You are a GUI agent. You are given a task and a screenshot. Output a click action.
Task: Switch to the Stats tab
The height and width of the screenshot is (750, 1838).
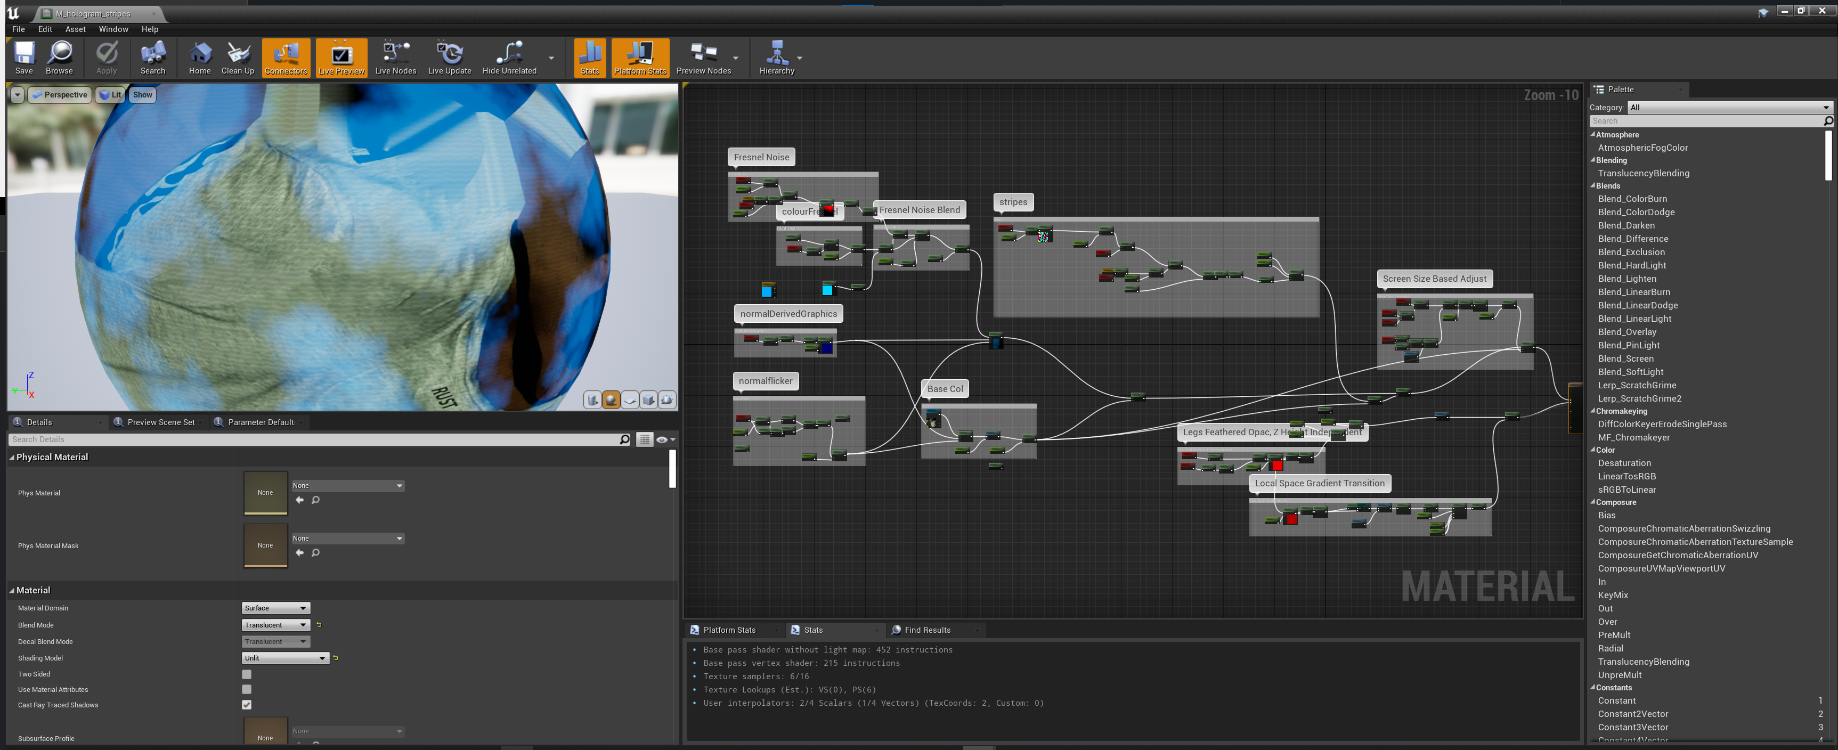(812, 630)
